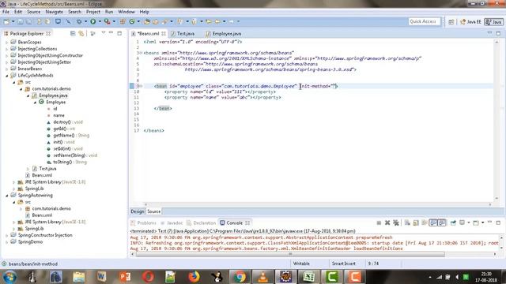Click the Pin Console icon

pos(453,222)
